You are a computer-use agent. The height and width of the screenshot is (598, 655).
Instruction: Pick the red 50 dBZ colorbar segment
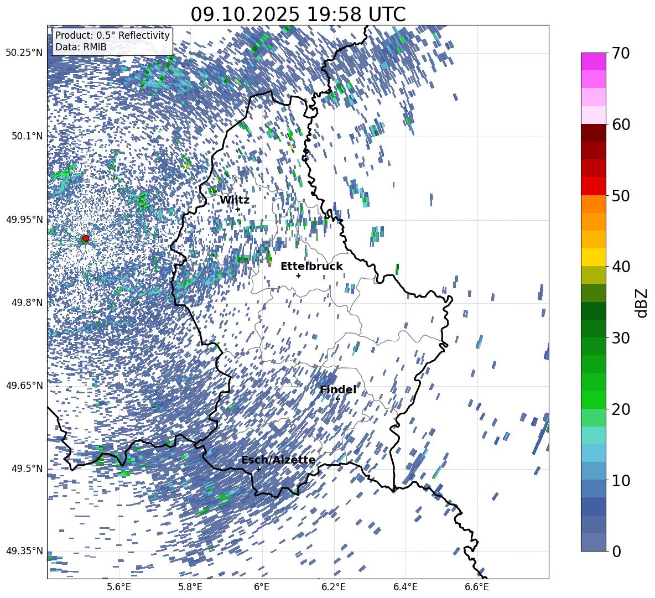point(593,186)
